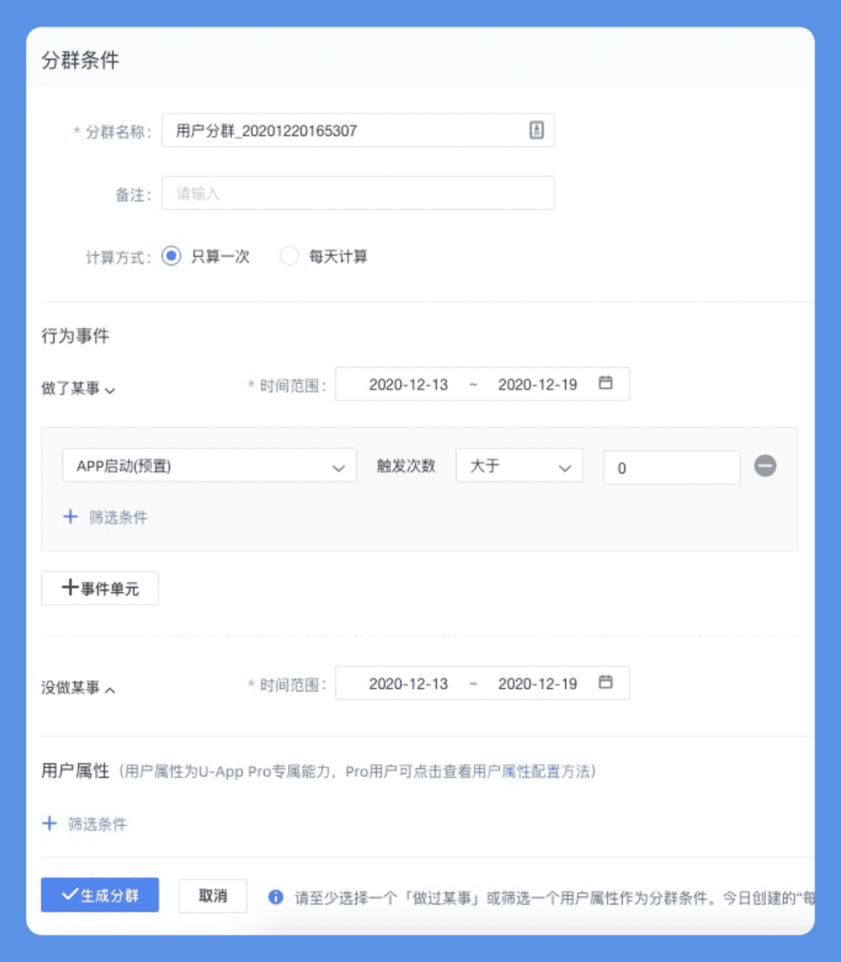This screenshot has height=962, width=841.
Task: Click plus icon beside 筛选条件 in event unit
Action: point(70,516)
